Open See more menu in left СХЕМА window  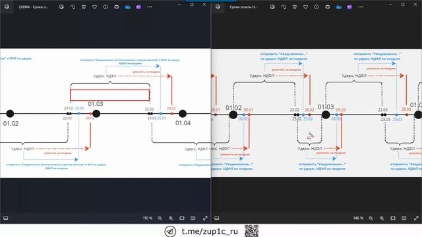(150, 7)
